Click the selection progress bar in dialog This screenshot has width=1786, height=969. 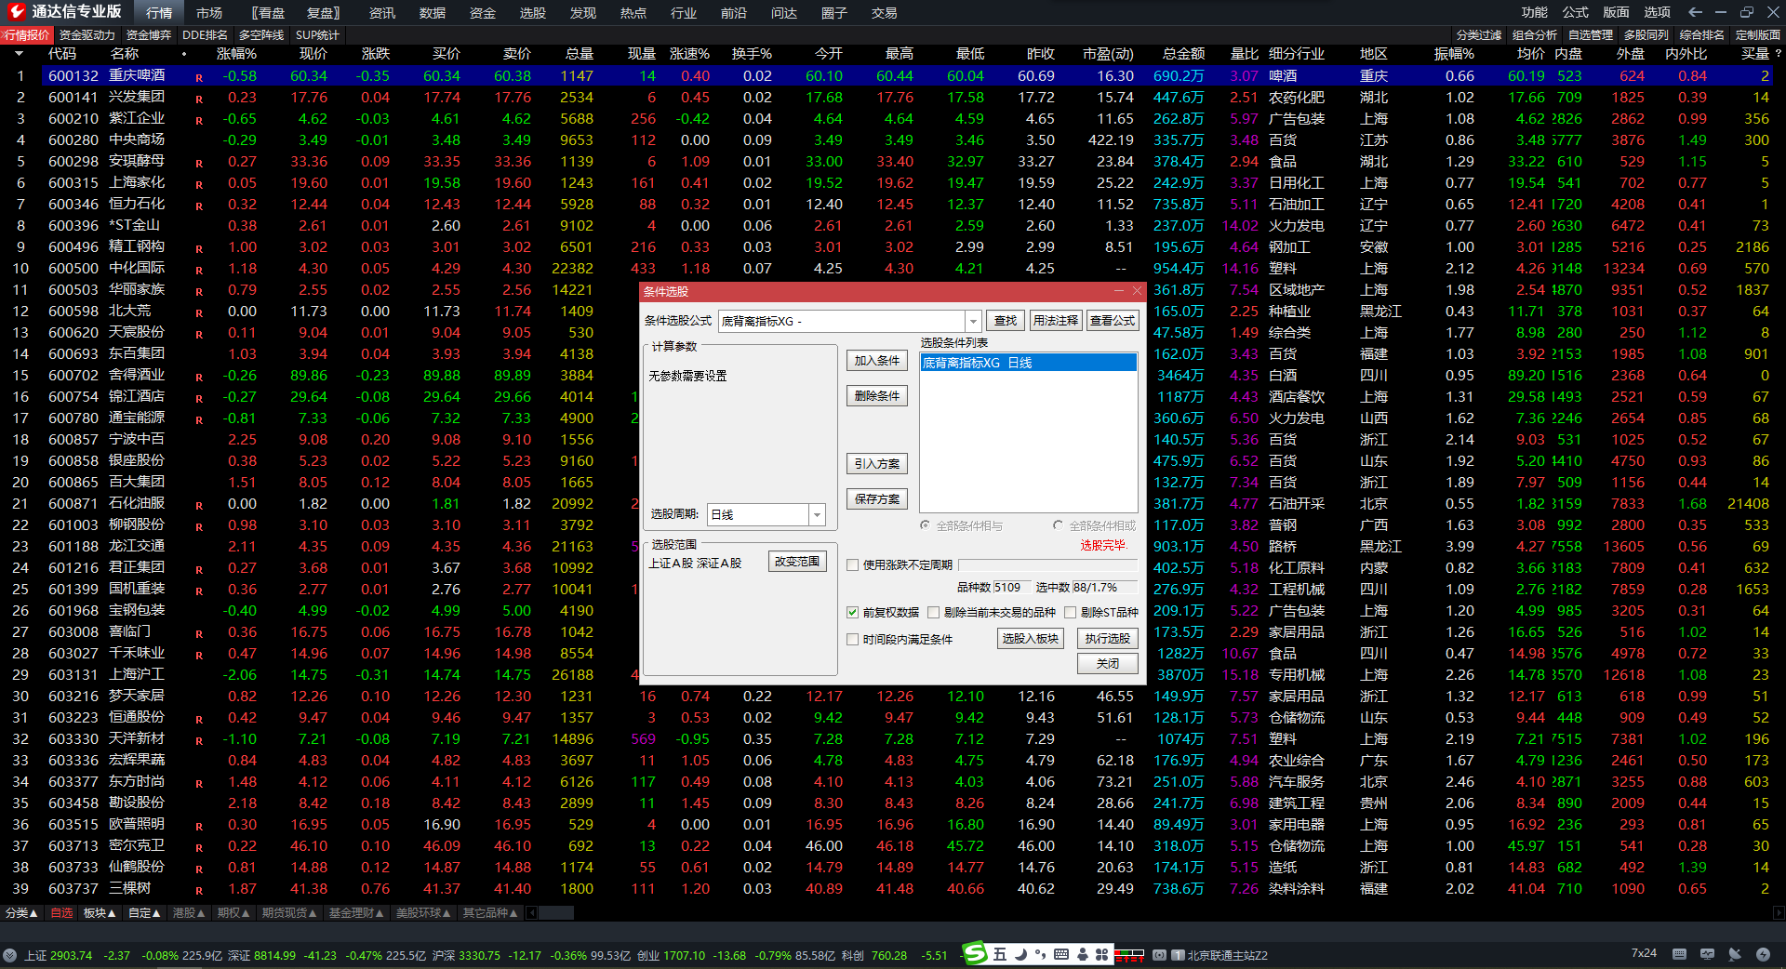[x=1047, y=564]
